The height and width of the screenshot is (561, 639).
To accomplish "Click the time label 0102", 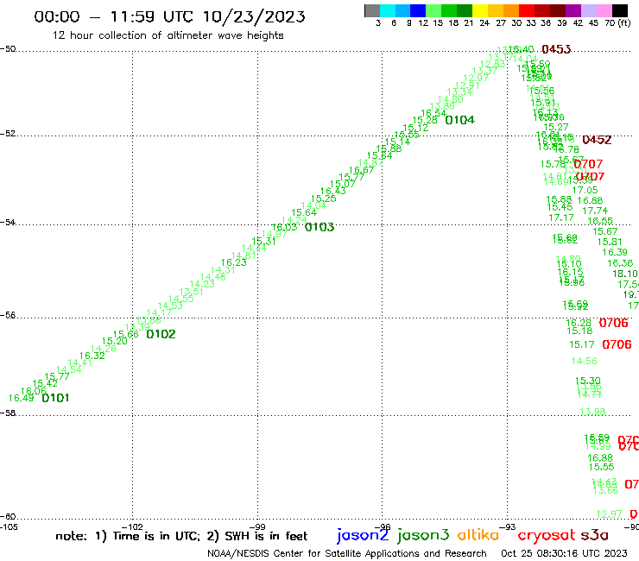I will tap(161, 334).
